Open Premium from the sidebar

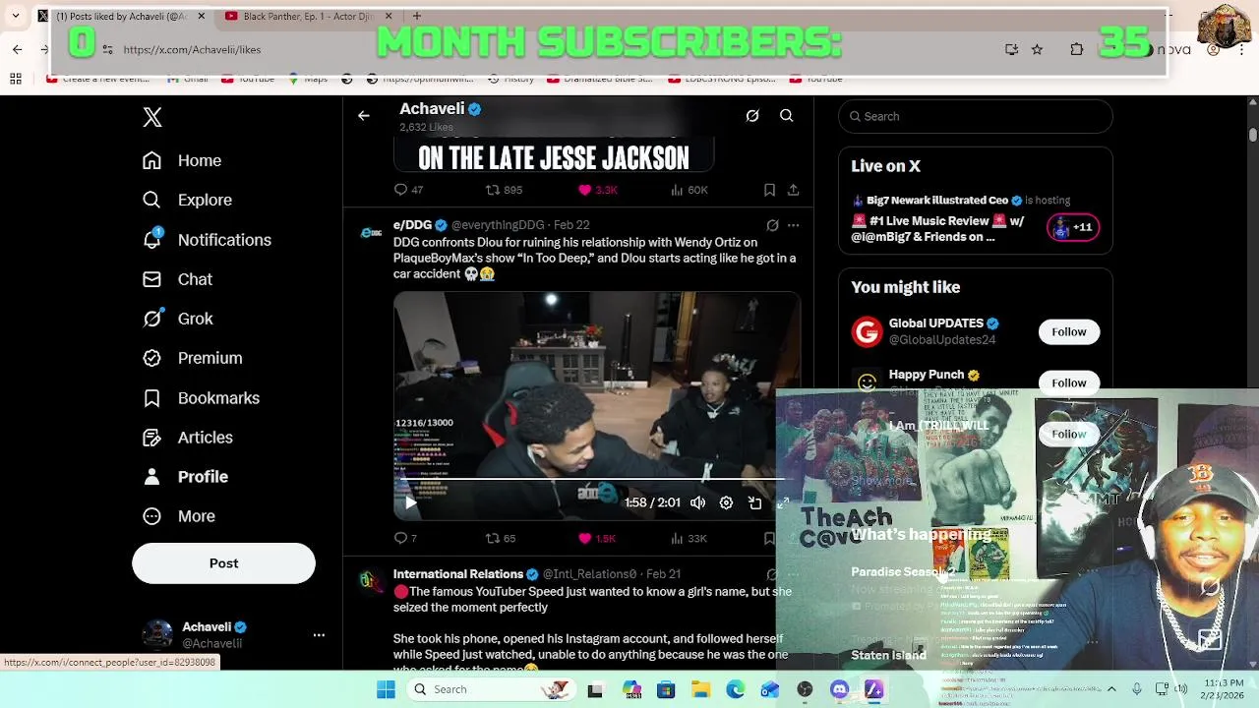click(x=192, y=358)
